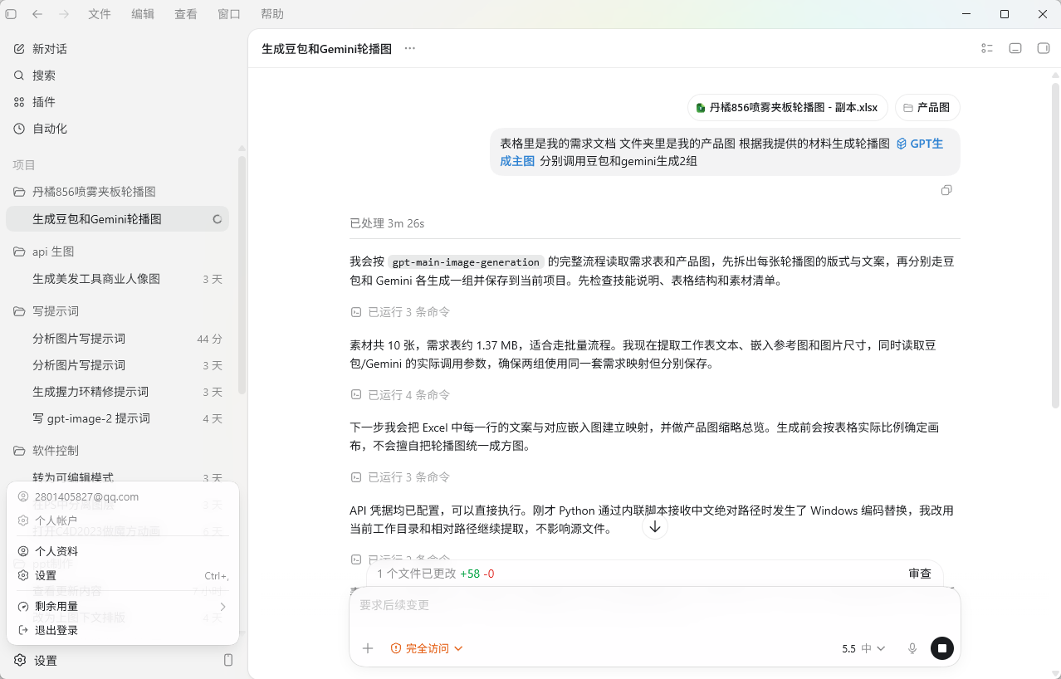Image resolution: width=1061 pixels, height=679 pixels.
Task: Click the GPT生成主图 skill link
Action: [920, 144]
